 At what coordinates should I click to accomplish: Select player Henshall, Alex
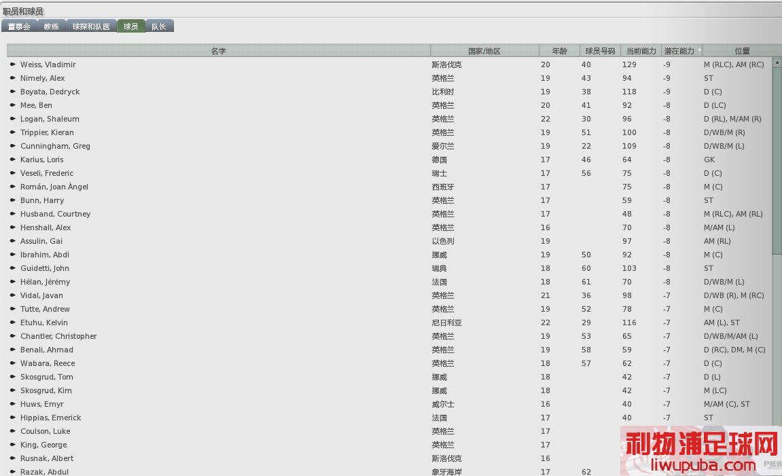coord(46,227)
